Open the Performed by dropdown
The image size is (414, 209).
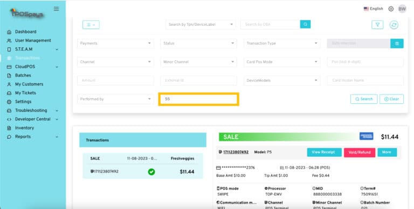point(115,99)
